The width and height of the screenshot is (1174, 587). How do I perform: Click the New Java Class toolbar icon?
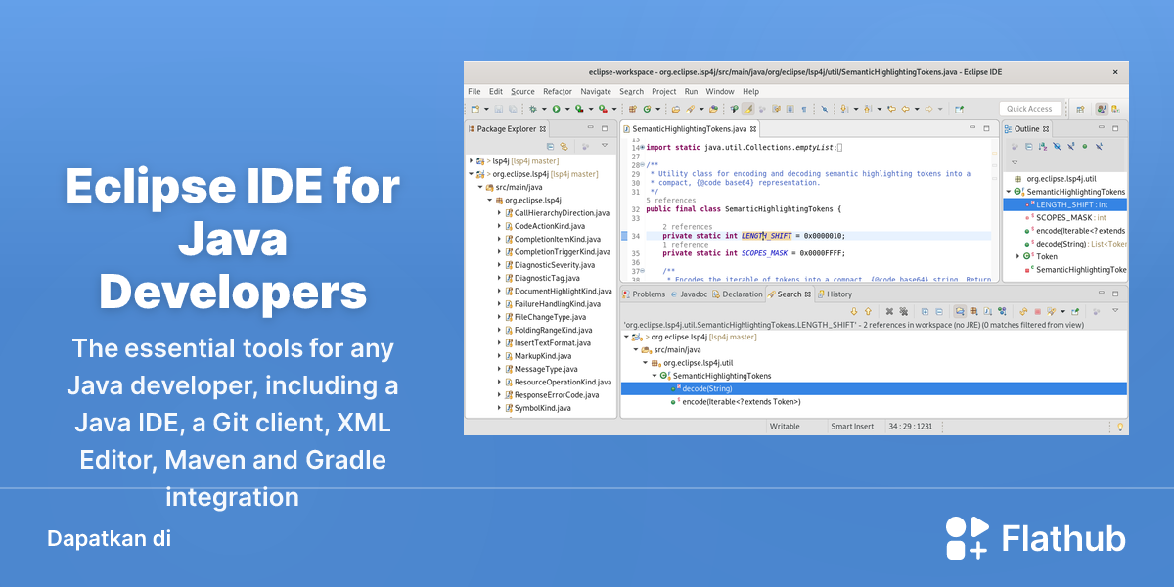(647, 109)
